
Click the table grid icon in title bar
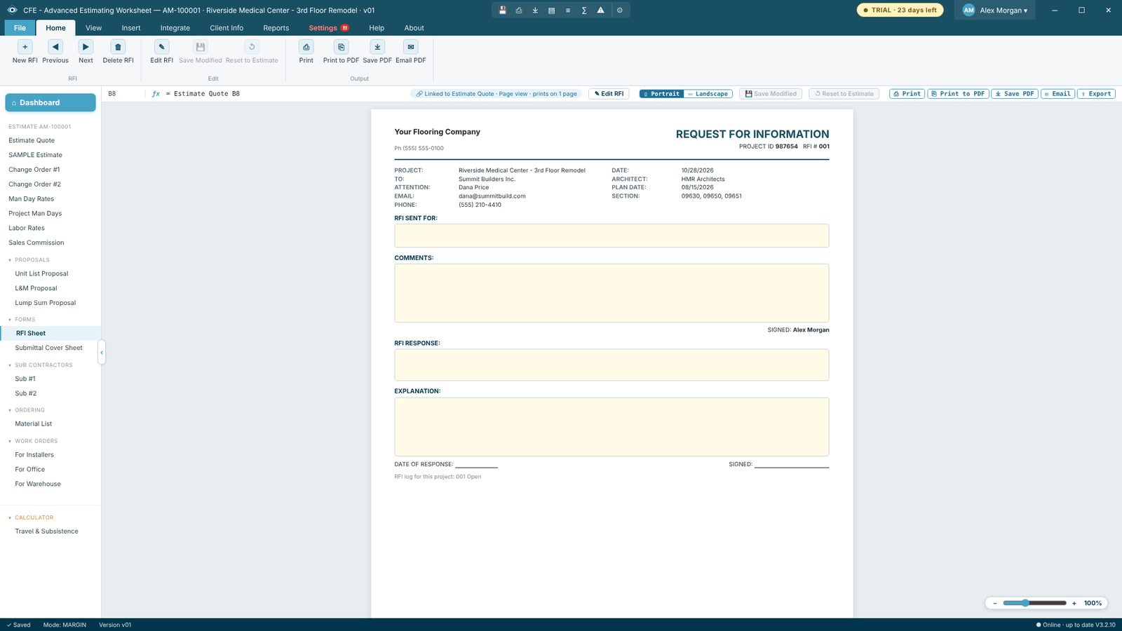point(551,11)
